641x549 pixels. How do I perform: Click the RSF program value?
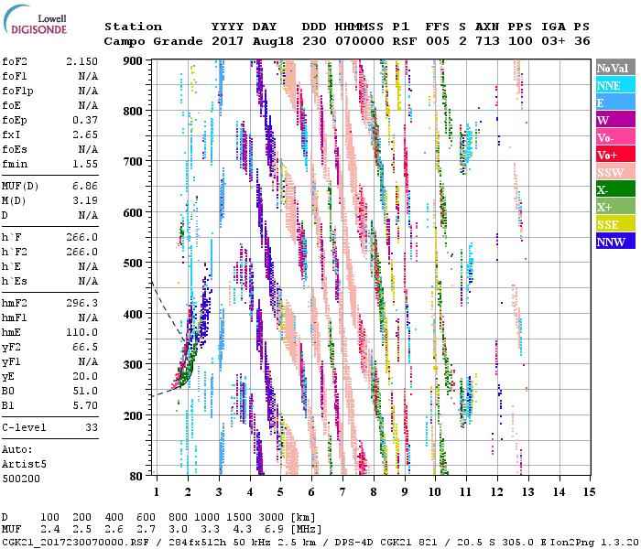pos(405,41)
